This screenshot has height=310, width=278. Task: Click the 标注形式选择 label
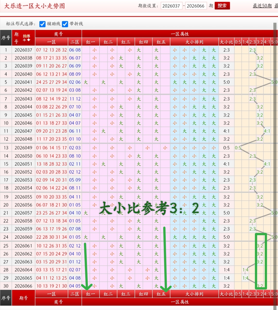click(21, 24)
